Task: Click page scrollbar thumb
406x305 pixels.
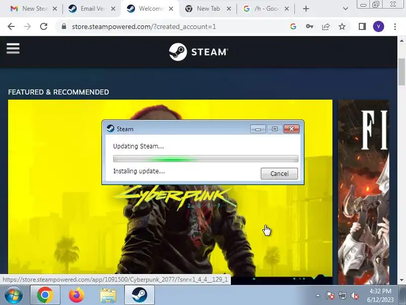Action: (x=401, y=72)
